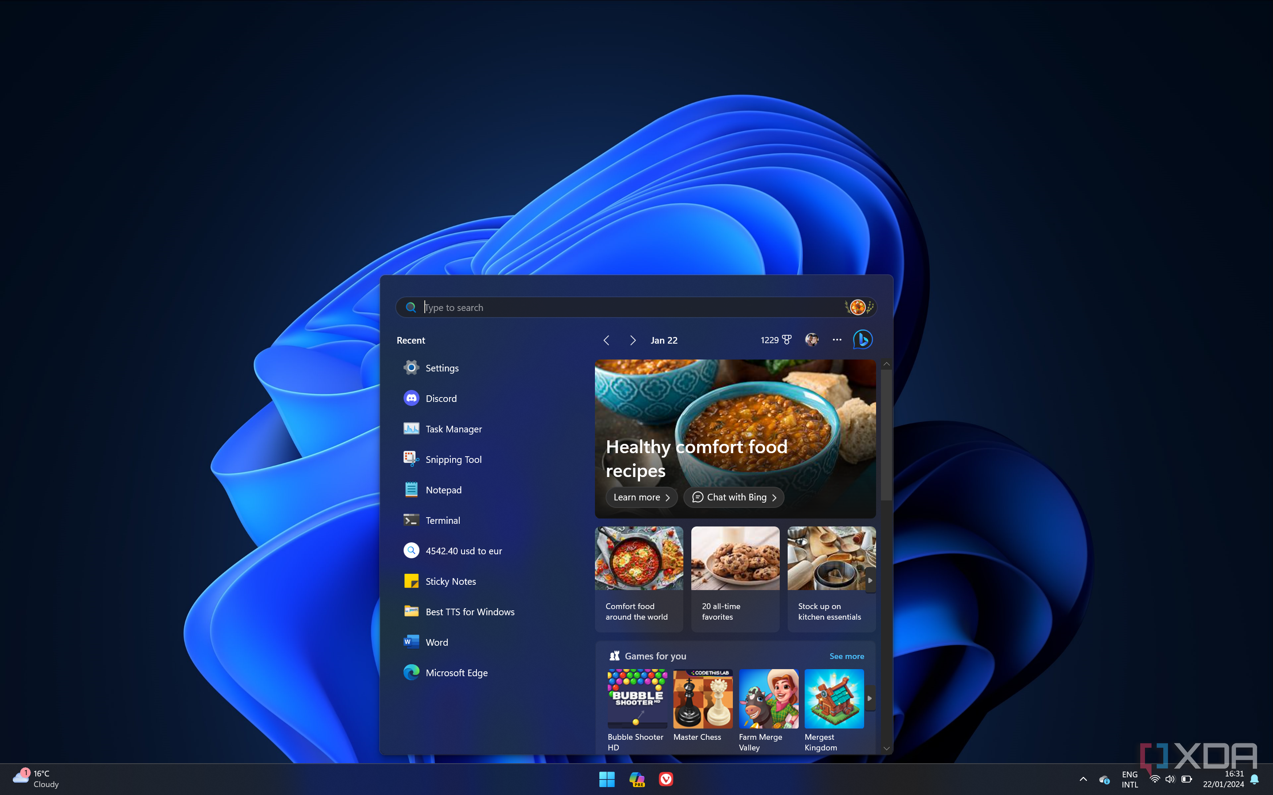Open the 20 all-time favorites card
This screenshot has height=795, width=1273.
(x=735, y=579)
